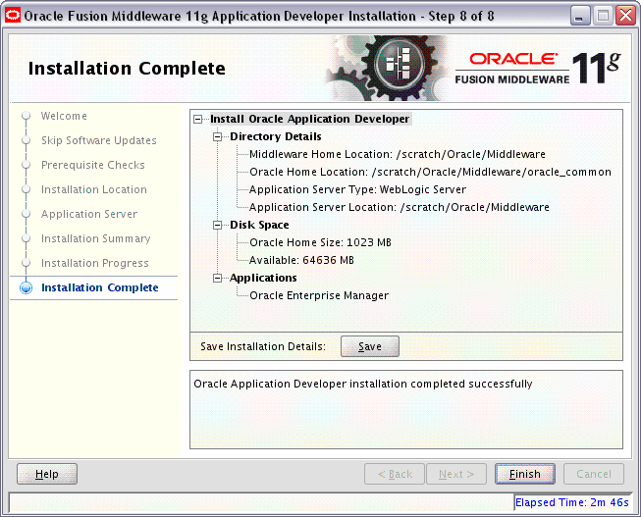Go to Prerequisite Checks step
Image resolution: width=641 pixels, height=517 pixels.
click(x=93, y=165)
